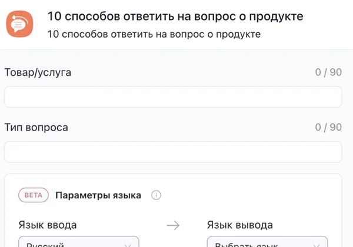Click the orange chat bubble app icon
This screenshot has width=353, height=247.
coord(21,25)
